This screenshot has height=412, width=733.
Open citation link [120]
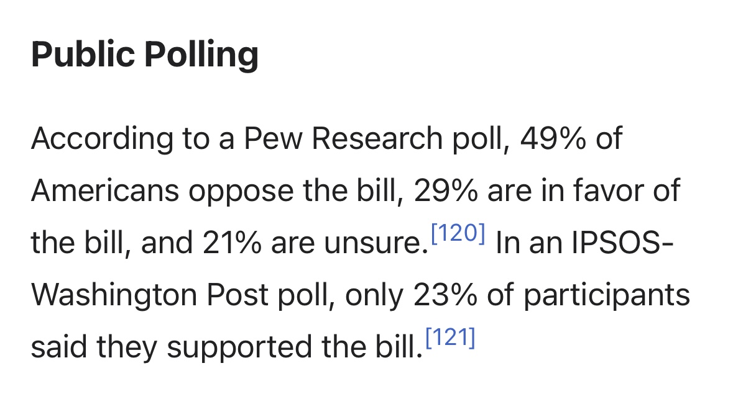(x=458, y=233)
